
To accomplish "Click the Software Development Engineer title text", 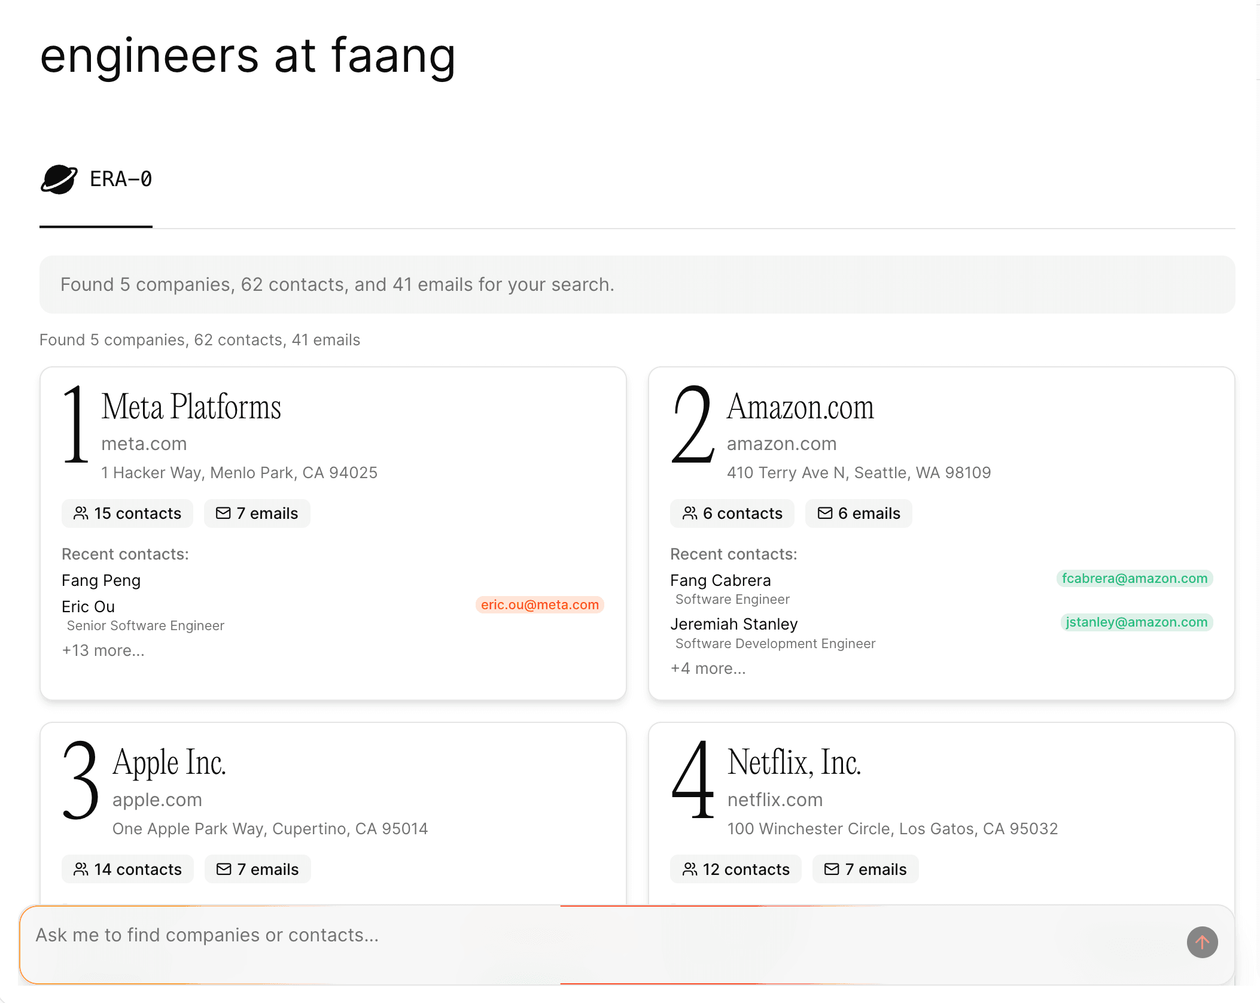I will (775, 644).
